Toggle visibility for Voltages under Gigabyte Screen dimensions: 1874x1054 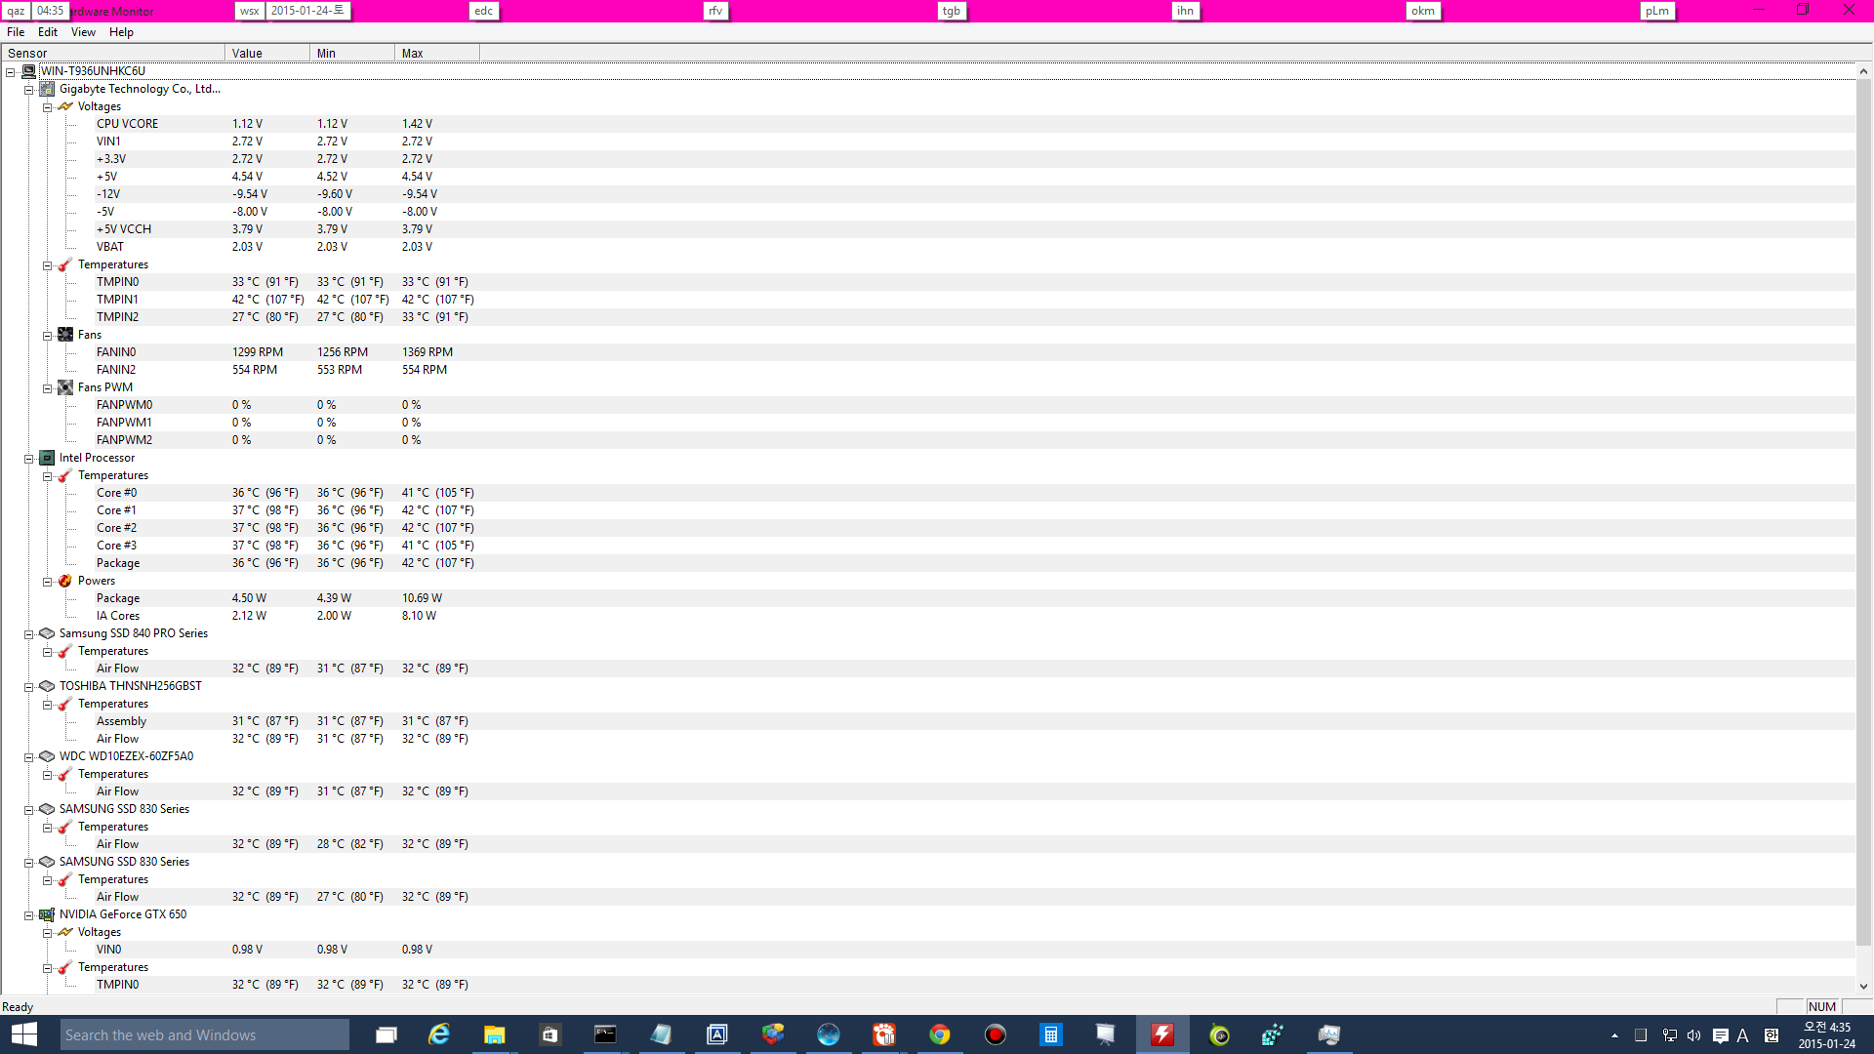coord(48,105)
